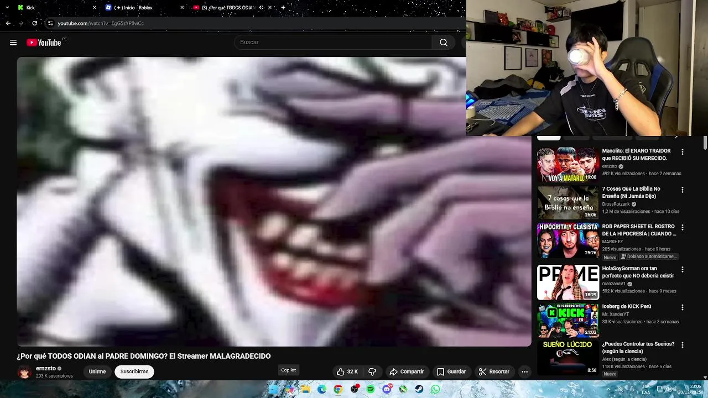708x398 pixels.
Task: Focus the Buscar search field
Action: pos(333,43)
